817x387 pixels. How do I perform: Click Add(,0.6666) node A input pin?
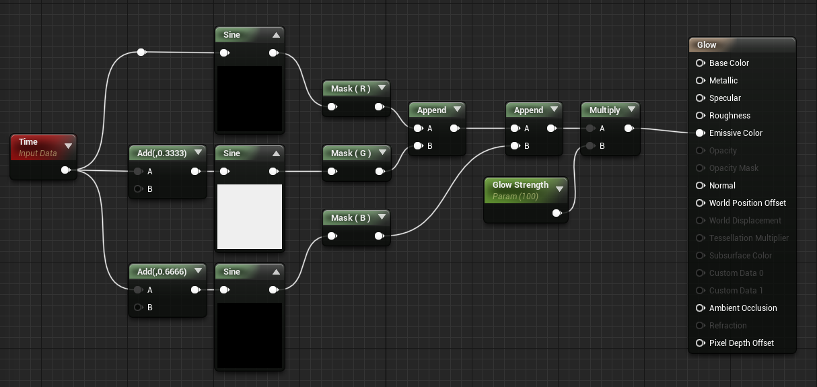(x=138, y=290)
